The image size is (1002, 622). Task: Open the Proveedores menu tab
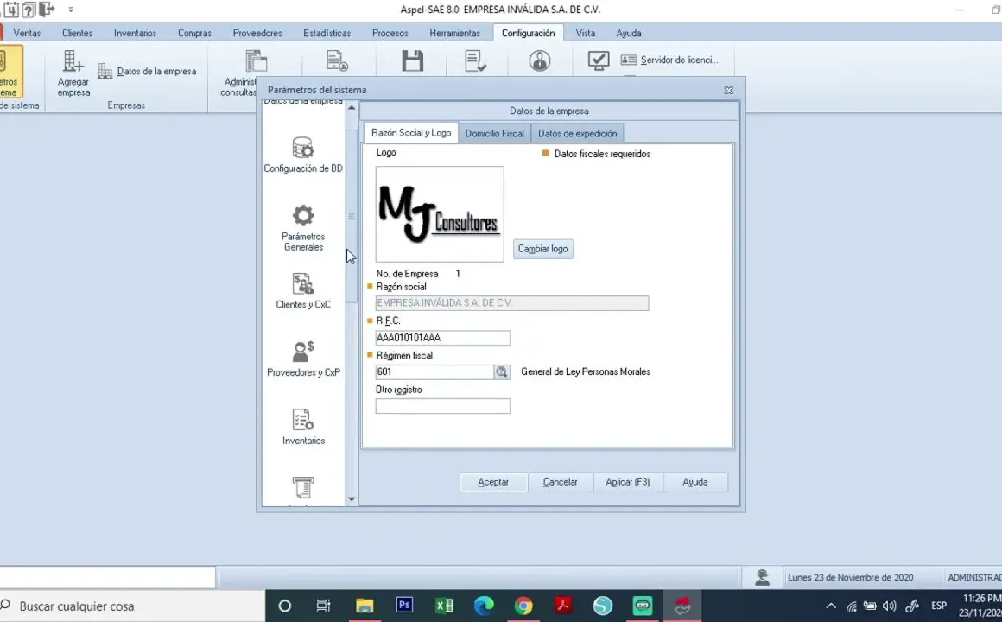257,33
